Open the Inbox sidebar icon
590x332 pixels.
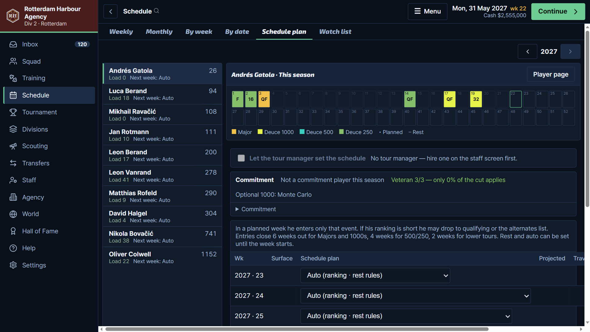tap(13, 44)
